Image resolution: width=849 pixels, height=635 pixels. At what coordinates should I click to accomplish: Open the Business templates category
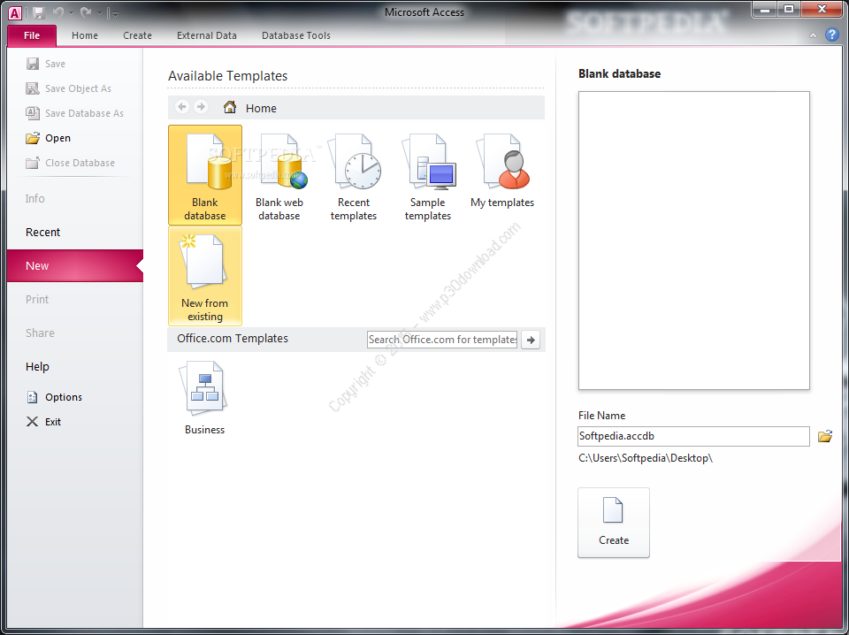pos(204,398)
